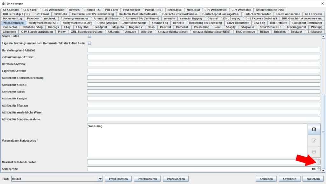Viewport: 326px width, 184px height.
Task: Delete the profile with Profil löschen
Action: (176, 179)
